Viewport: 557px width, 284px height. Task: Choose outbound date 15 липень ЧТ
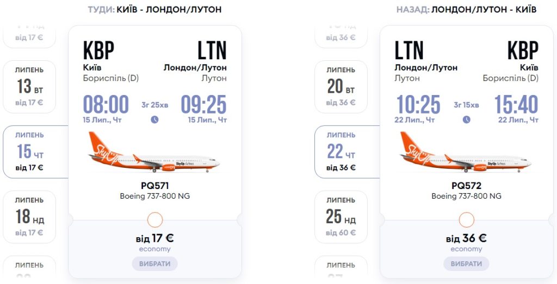coord(29,152)
